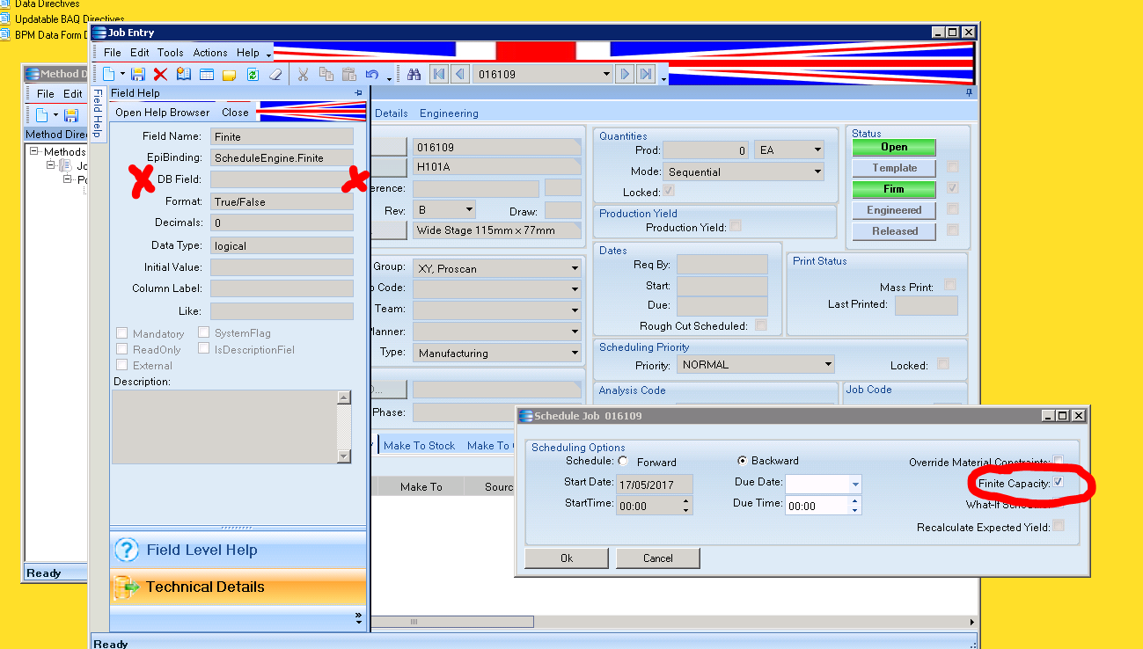Viewport: 1143px width, 649px height.
Task: Click the yellow note memo icon
Action: point(229,75)
